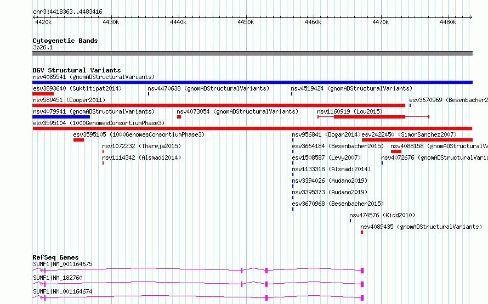Click the RefSeq Genes track title

(55, 257)
